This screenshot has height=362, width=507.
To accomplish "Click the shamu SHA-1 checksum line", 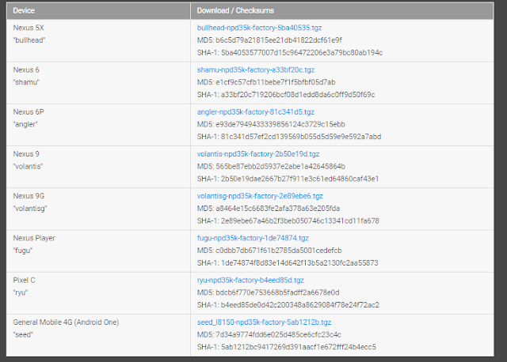I will point(286,95).
